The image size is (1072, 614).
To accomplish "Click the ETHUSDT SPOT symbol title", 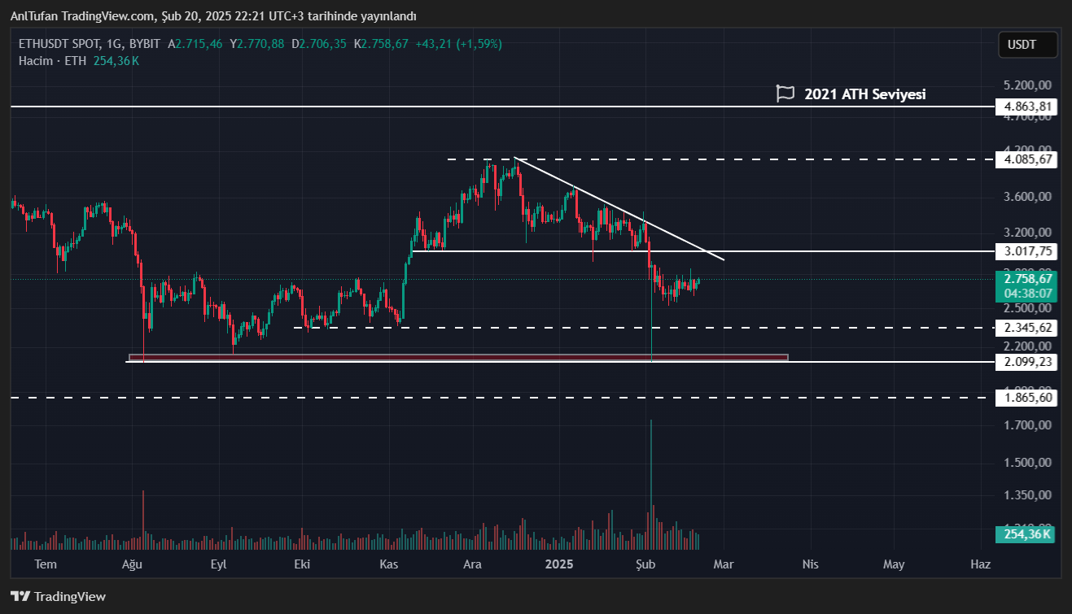I will (61, 44).
